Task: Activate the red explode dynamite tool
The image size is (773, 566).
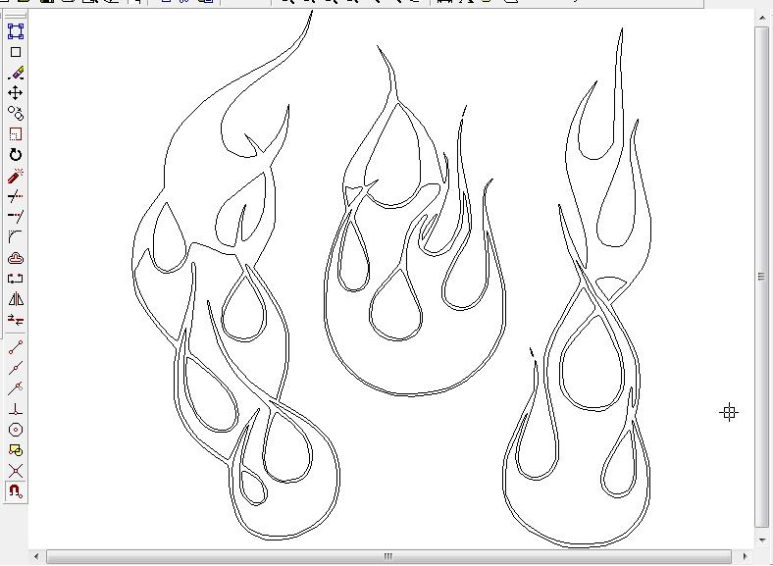Action: [16, 176]
